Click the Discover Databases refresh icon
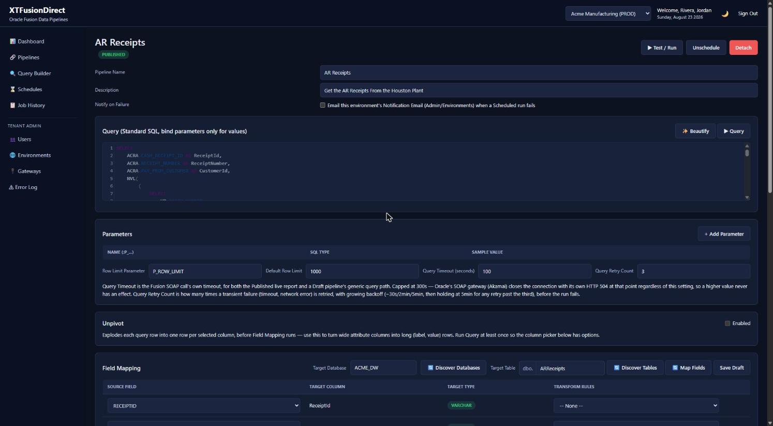The width and height of the screenshot is (773, 426). [430, 368]
